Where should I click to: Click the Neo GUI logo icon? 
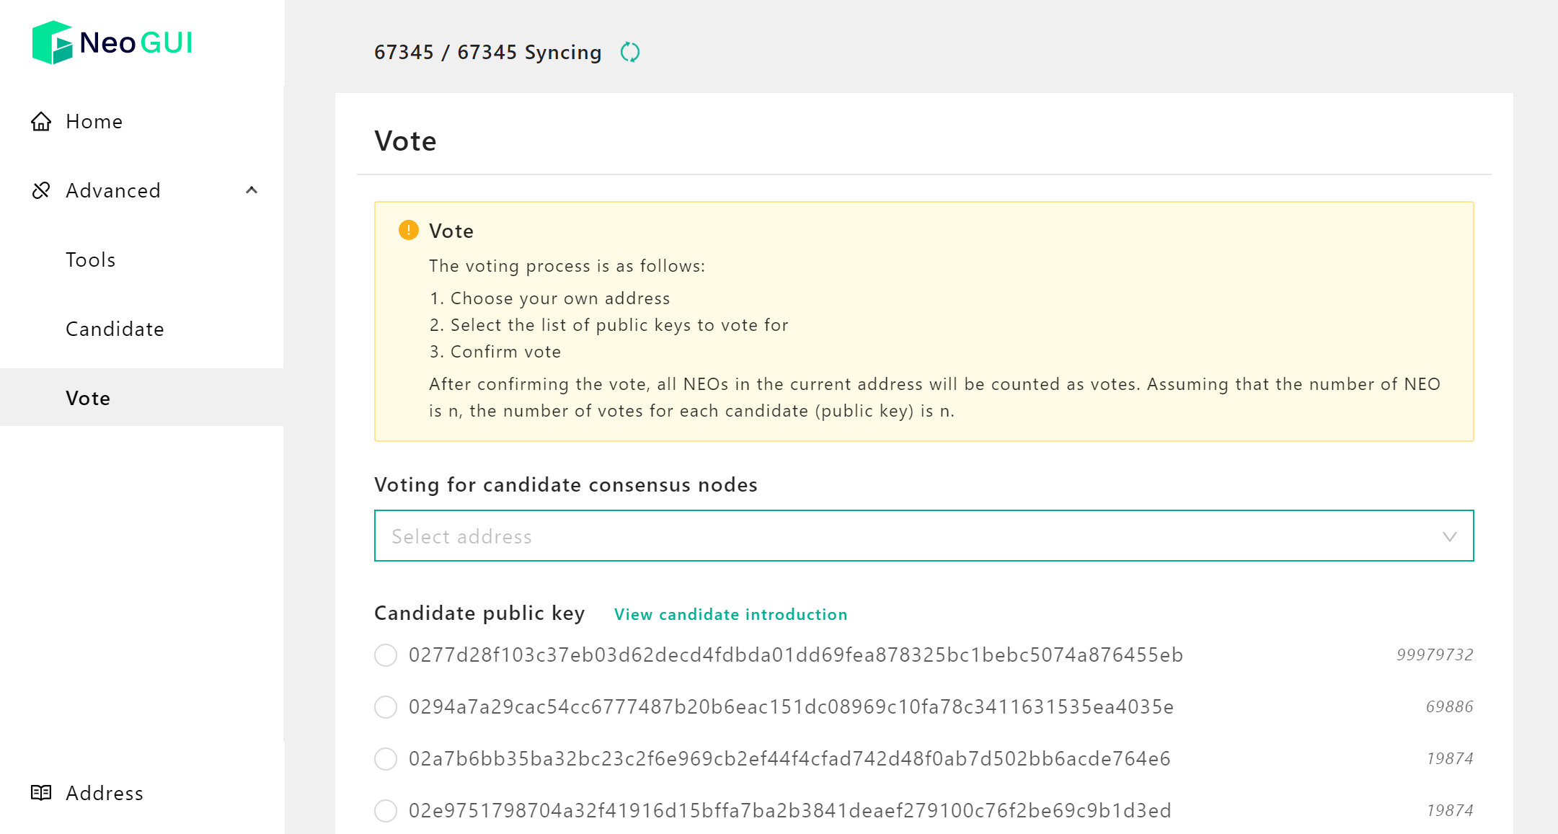coord(53,43)
